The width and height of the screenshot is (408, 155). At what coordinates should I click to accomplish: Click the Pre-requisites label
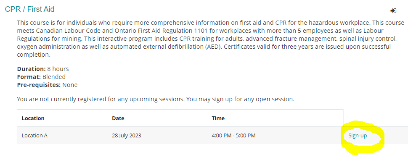pyautogui.click(x=39, y=85)
